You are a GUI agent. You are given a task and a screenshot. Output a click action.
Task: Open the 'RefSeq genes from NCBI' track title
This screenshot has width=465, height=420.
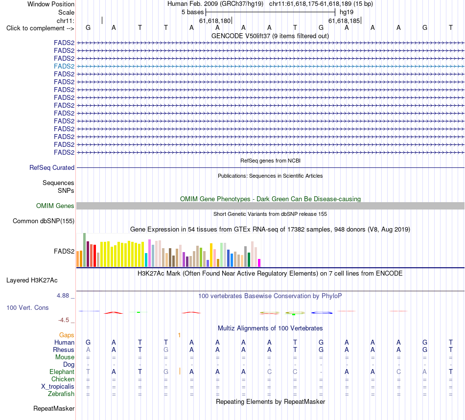270,161
